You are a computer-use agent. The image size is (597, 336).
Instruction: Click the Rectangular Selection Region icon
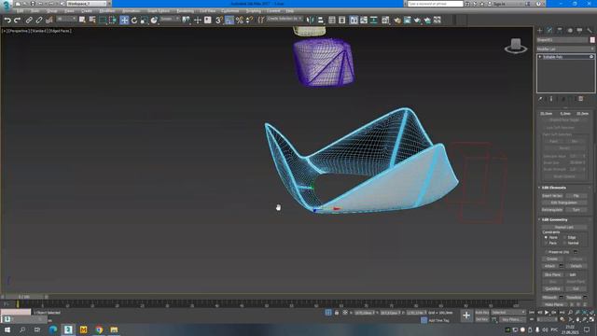coord(103,21)
